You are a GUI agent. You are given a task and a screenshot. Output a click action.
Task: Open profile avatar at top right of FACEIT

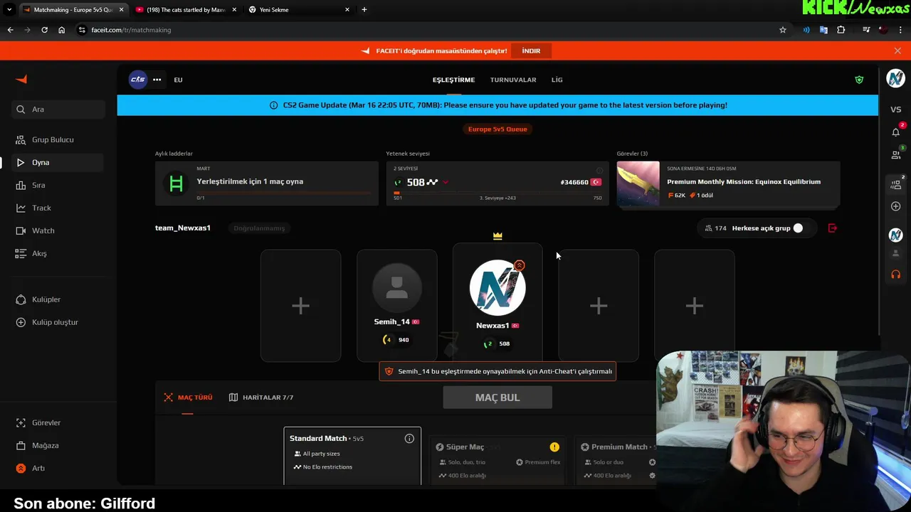tap(895, 78)
